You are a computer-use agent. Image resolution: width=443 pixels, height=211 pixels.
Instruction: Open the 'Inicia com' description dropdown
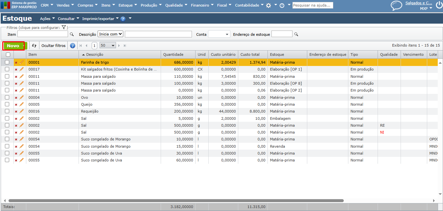[110, 34]
